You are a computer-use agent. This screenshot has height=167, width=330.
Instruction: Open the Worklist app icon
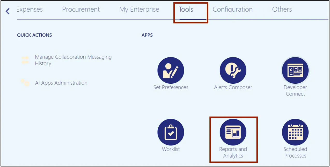tap(171, 132)
